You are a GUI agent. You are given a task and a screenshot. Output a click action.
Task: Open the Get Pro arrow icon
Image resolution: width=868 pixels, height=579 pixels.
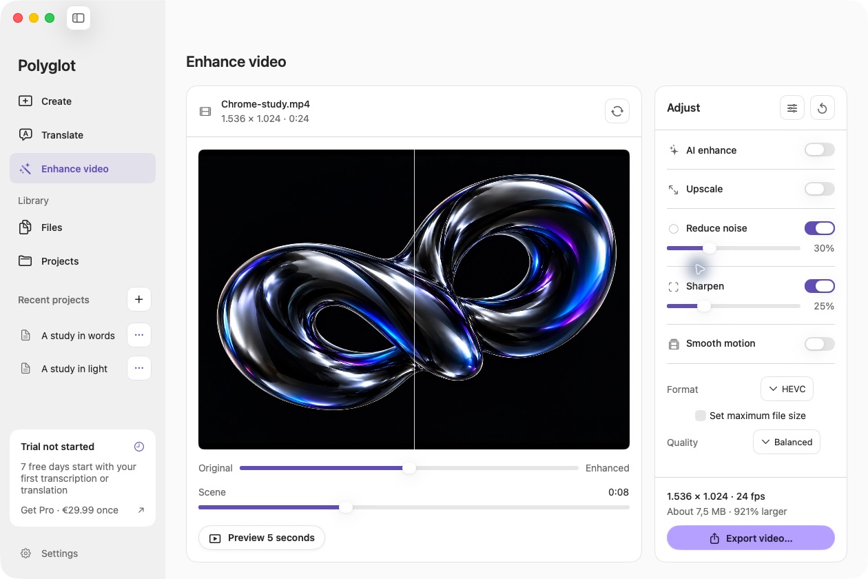click(x=141, y=510)
